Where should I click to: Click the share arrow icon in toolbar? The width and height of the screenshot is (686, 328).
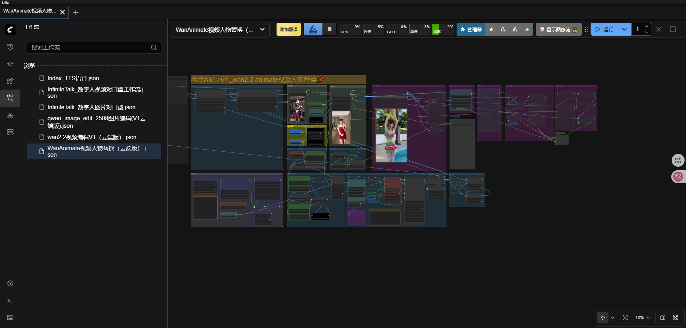(x=527, y=30)
